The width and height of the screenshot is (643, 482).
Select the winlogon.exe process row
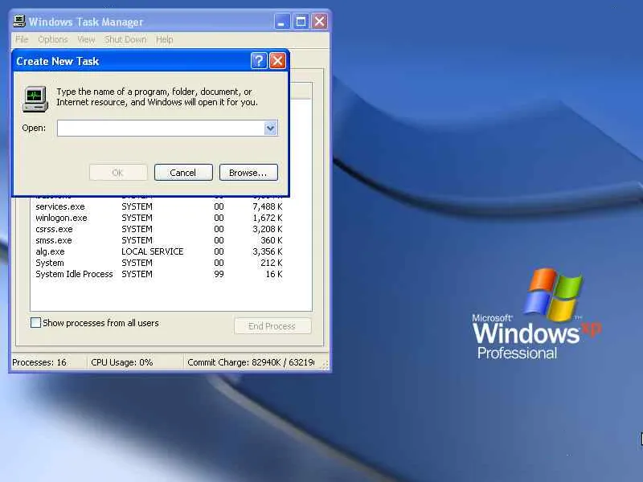158,218
